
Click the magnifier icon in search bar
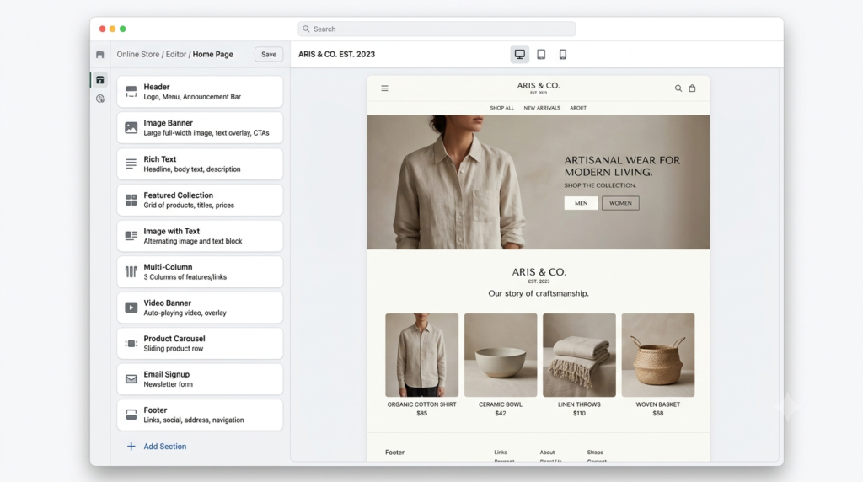point(306,29)
